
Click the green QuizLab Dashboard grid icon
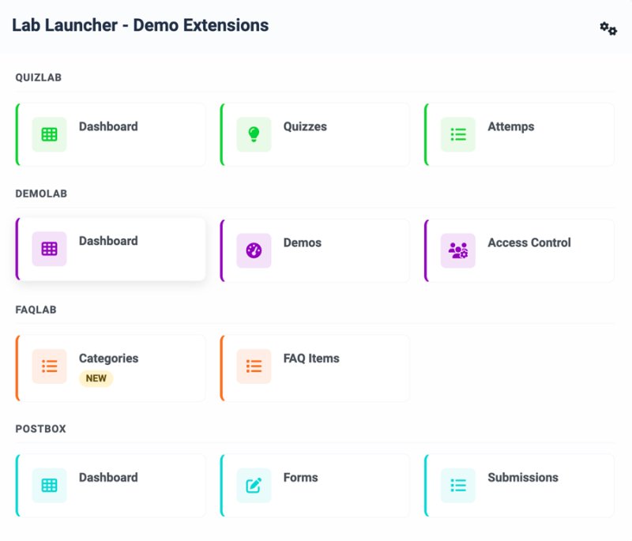[x=49, y=134]
